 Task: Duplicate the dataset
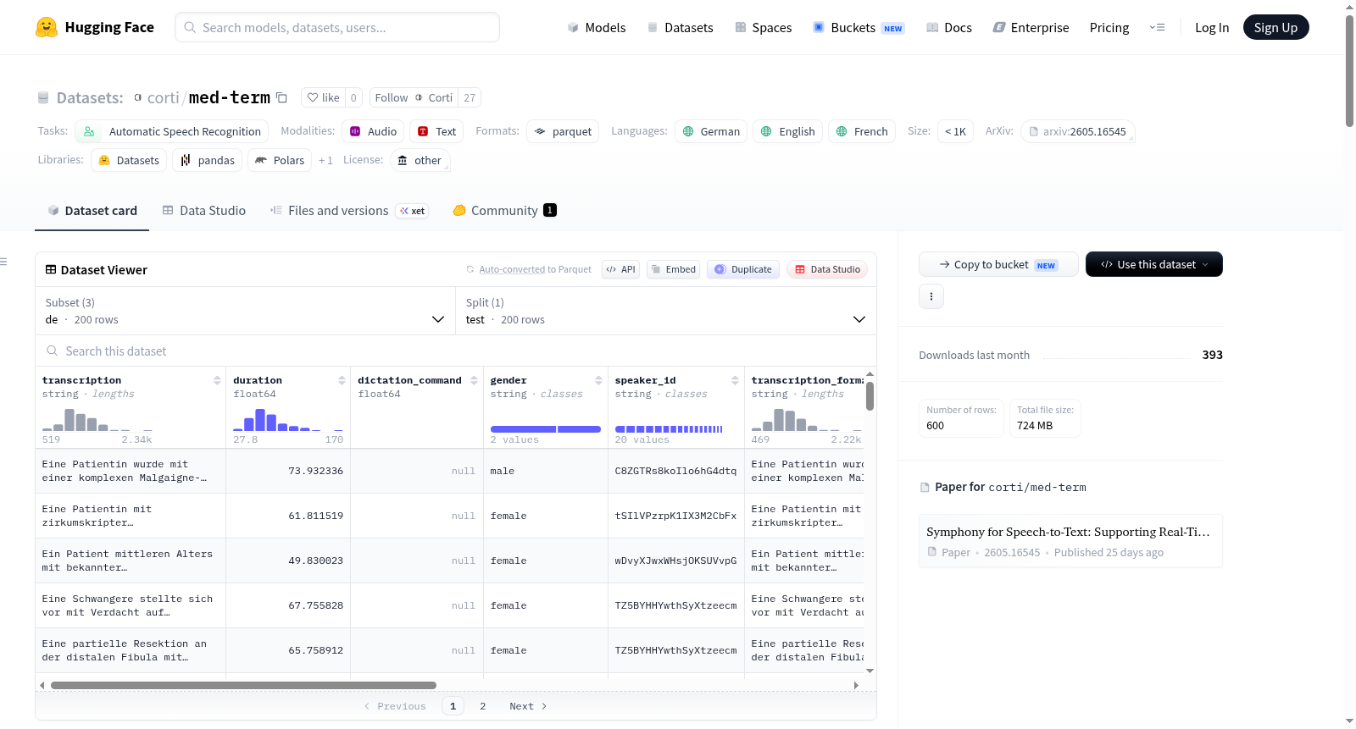(x=743, y=270)
